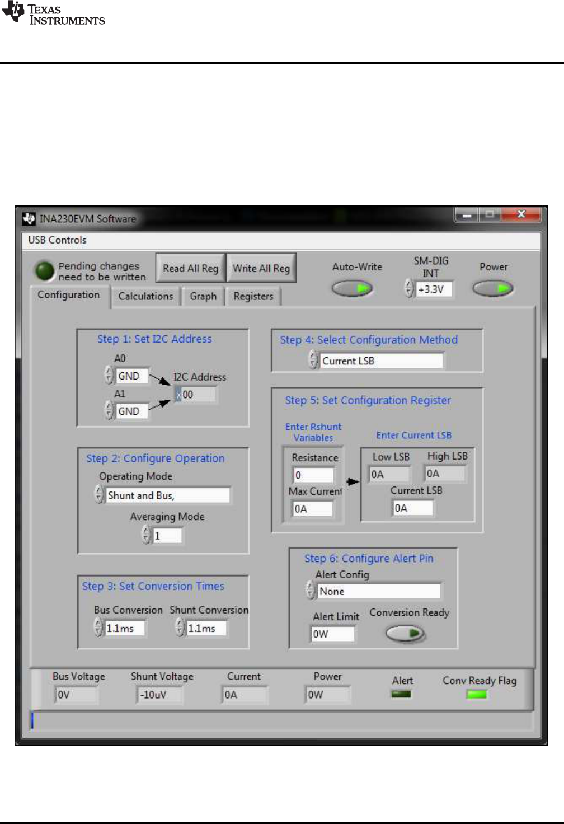Toggle the Power switch
The height and width of the screenshot is (824, 564).
(x=493, y=289)
